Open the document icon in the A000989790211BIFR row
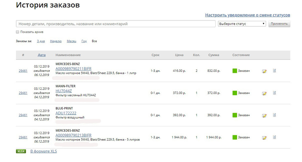This screenshot has width=302, height=162. coord(275,71)
